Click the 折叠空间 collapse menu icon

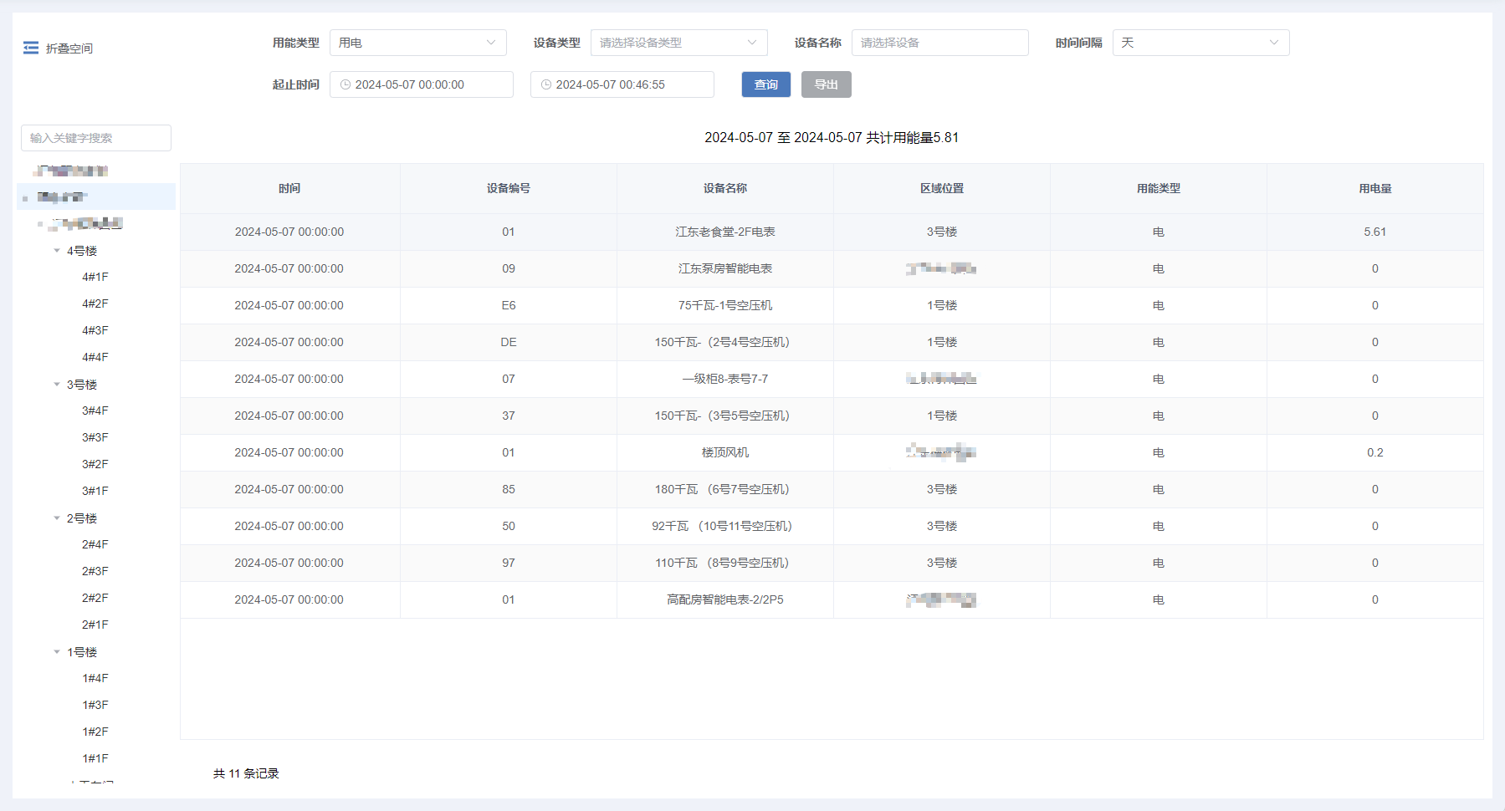pos(31,48)
